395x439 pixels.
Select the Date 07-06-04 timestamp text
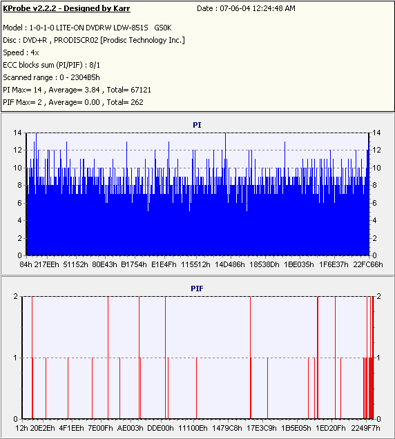[x=246, y=8]
